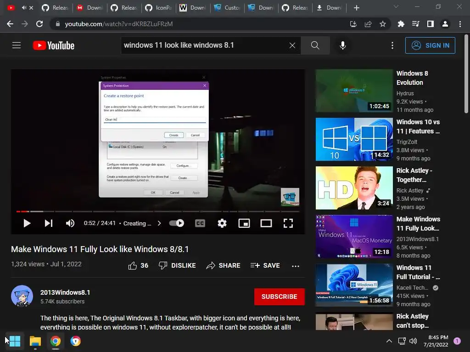Mute tab audio on YouTube tab

pyautogui.click(x=24, y=8)
